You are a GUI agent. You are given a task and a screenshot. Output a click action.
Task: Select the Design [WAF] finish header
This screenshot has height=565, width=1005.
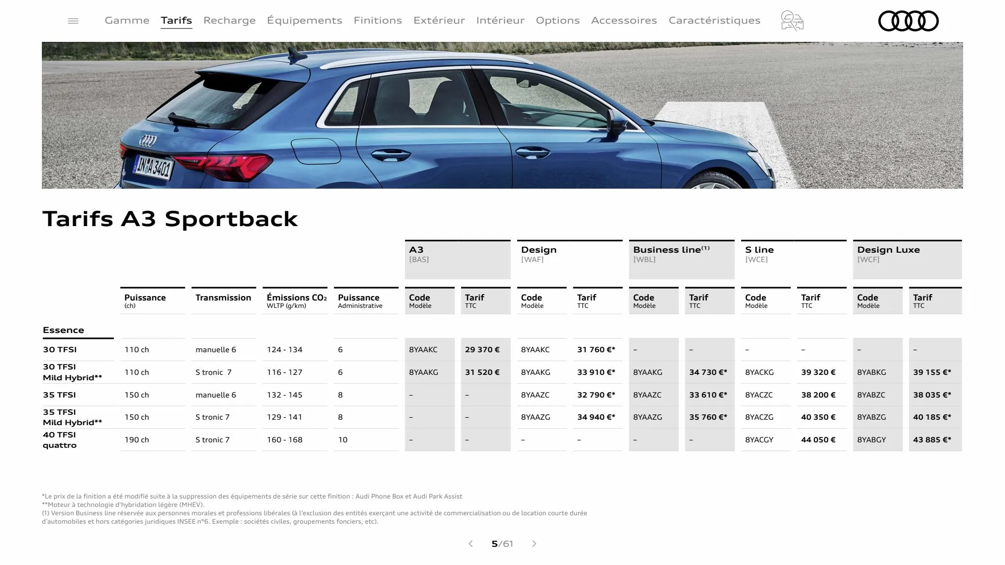point(570,260)
